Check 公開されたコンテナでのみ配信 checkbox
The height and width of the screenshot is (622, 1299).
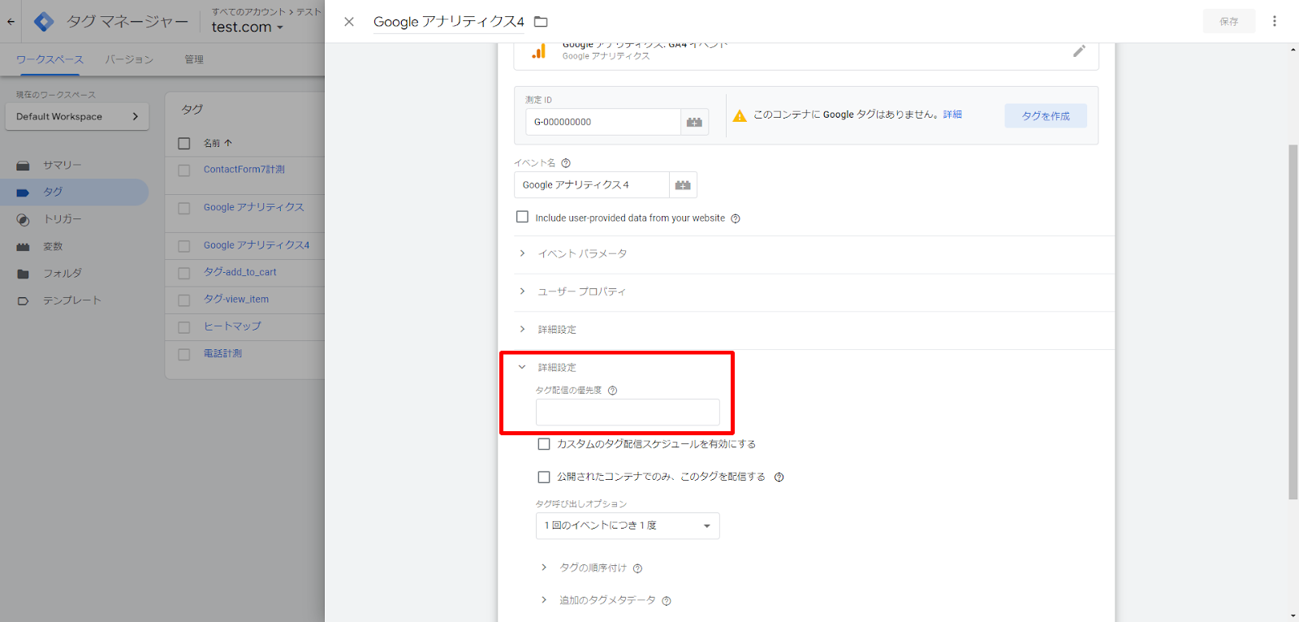(x=544, y=477)
